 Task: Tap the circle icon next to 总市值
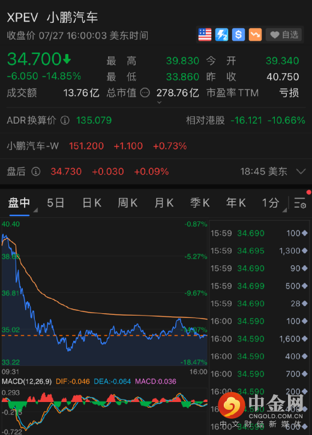pyautogui.click(x=145, y=93)
